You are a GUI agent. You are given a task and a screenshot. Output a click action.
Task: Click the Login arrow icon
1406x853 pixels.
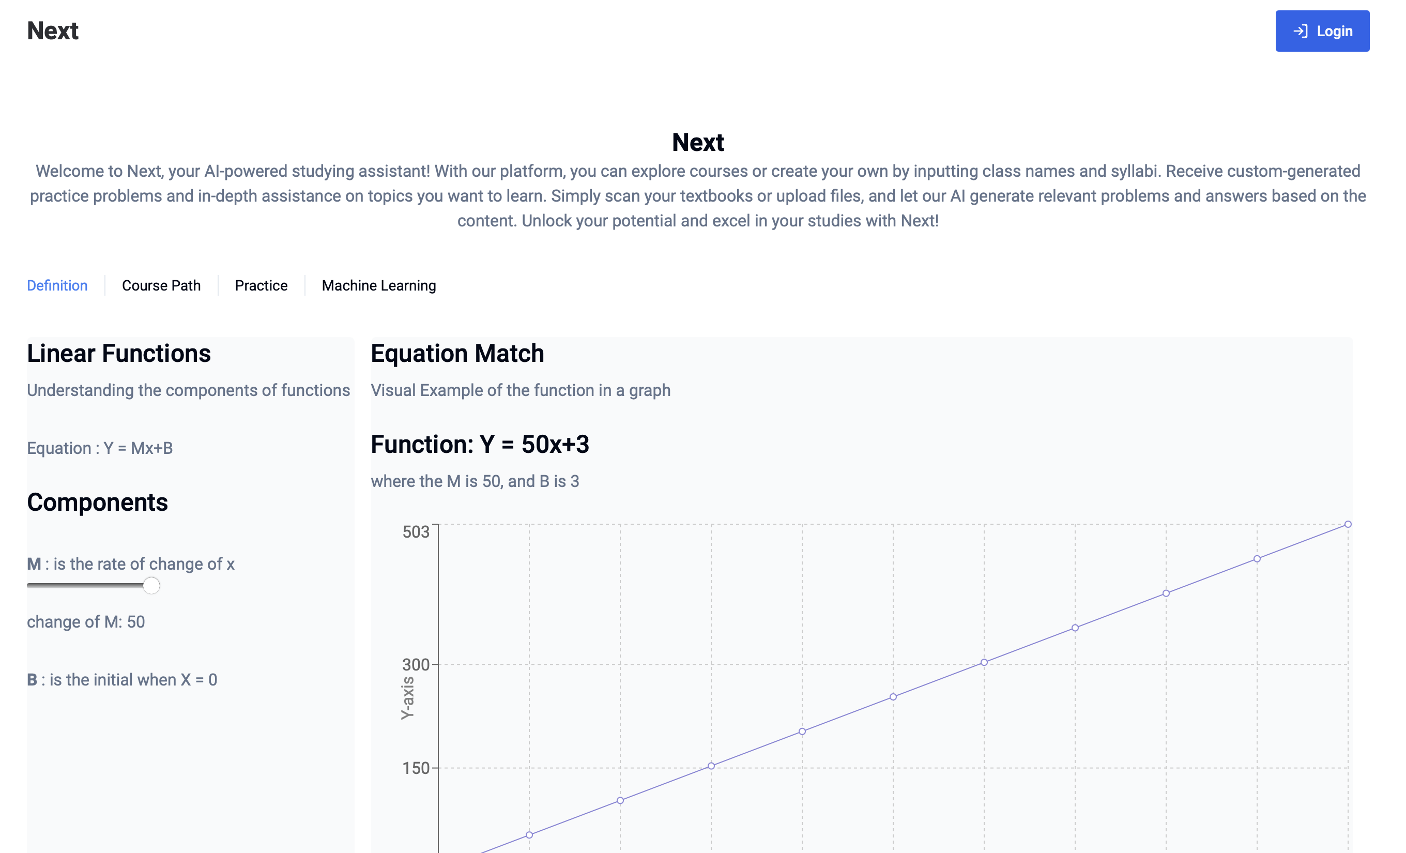pos(1300,31)
